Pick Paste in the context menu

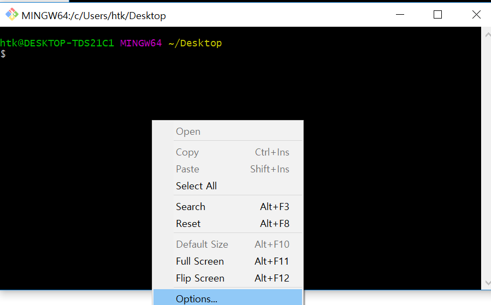[228, 169]
